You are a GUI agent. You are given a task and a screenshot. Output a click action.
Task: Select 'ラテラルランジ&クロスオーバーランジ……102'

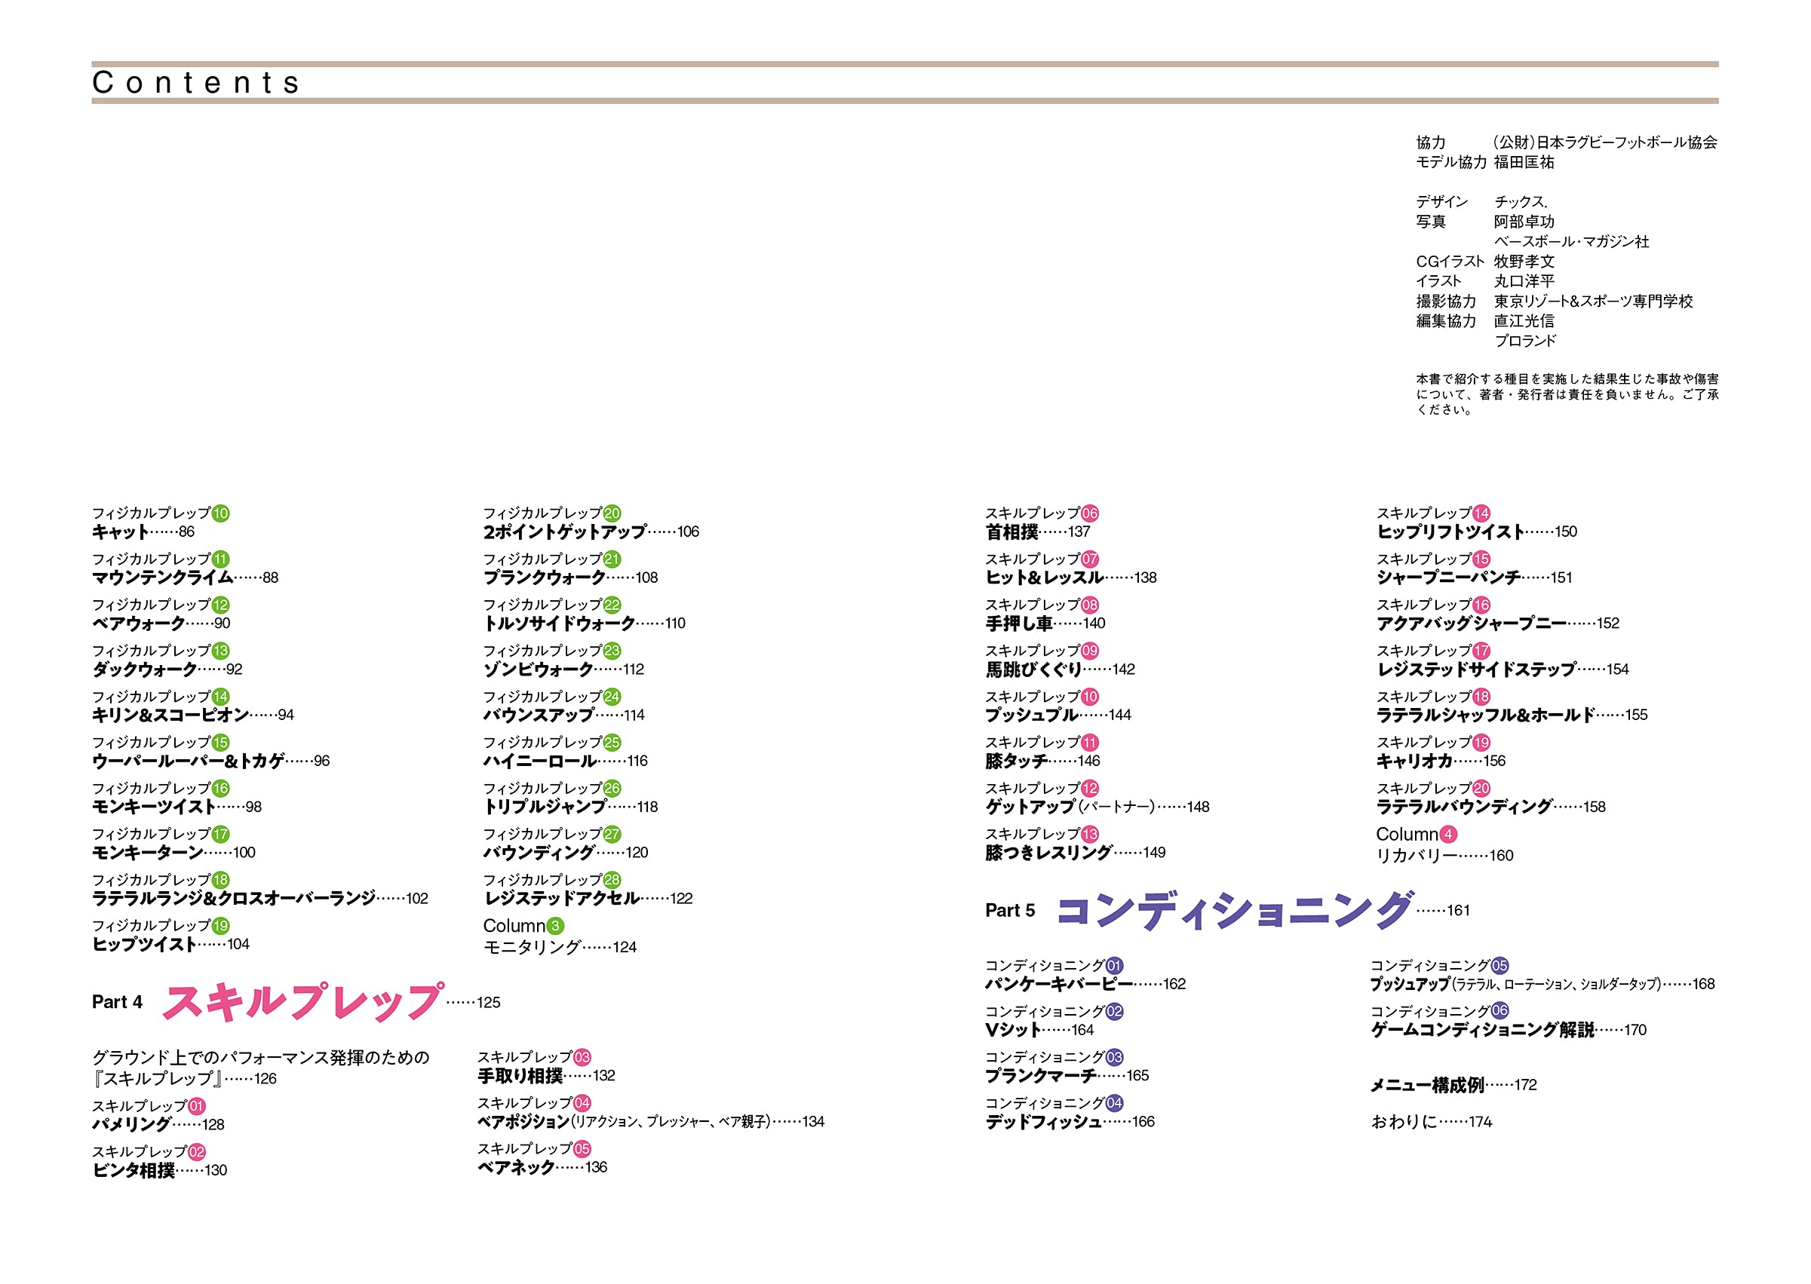(260, 898)
